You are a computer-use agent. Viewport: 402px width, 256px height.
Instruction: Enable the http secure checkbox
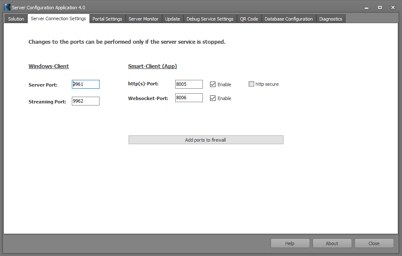[251, 84]
